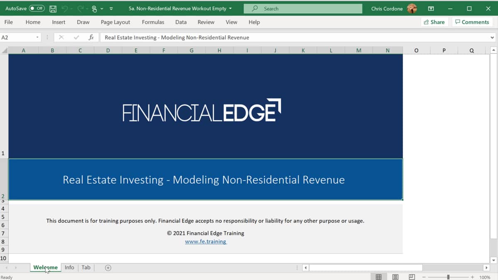The image size is (498, 280).
Task: Click the Modeling Non-Residential Revenue title cell
Action: [205, 180]
